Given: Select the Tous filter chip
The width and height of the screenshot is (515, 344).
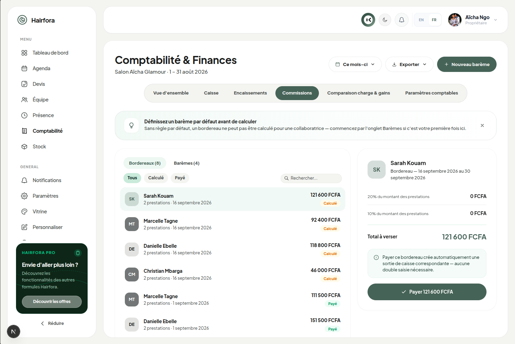Looking at the screenshot, I should click(x=132, y=178).
